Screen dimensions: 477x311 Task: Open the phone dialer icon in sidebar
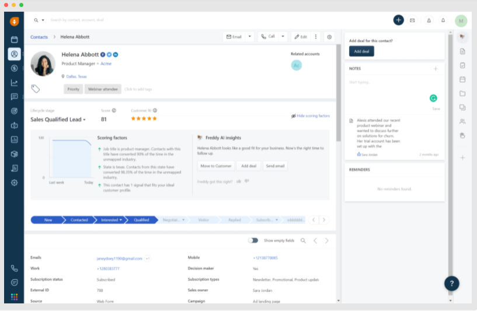(14, 268)
